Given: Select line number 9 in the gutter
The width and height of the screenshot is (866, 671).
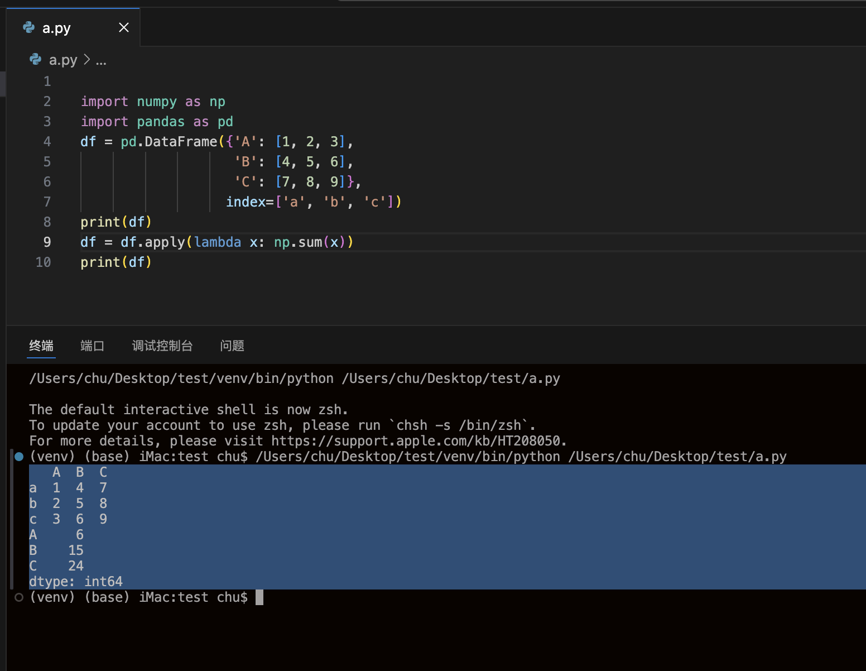Looking at the screenshot, I should point(47,242).
